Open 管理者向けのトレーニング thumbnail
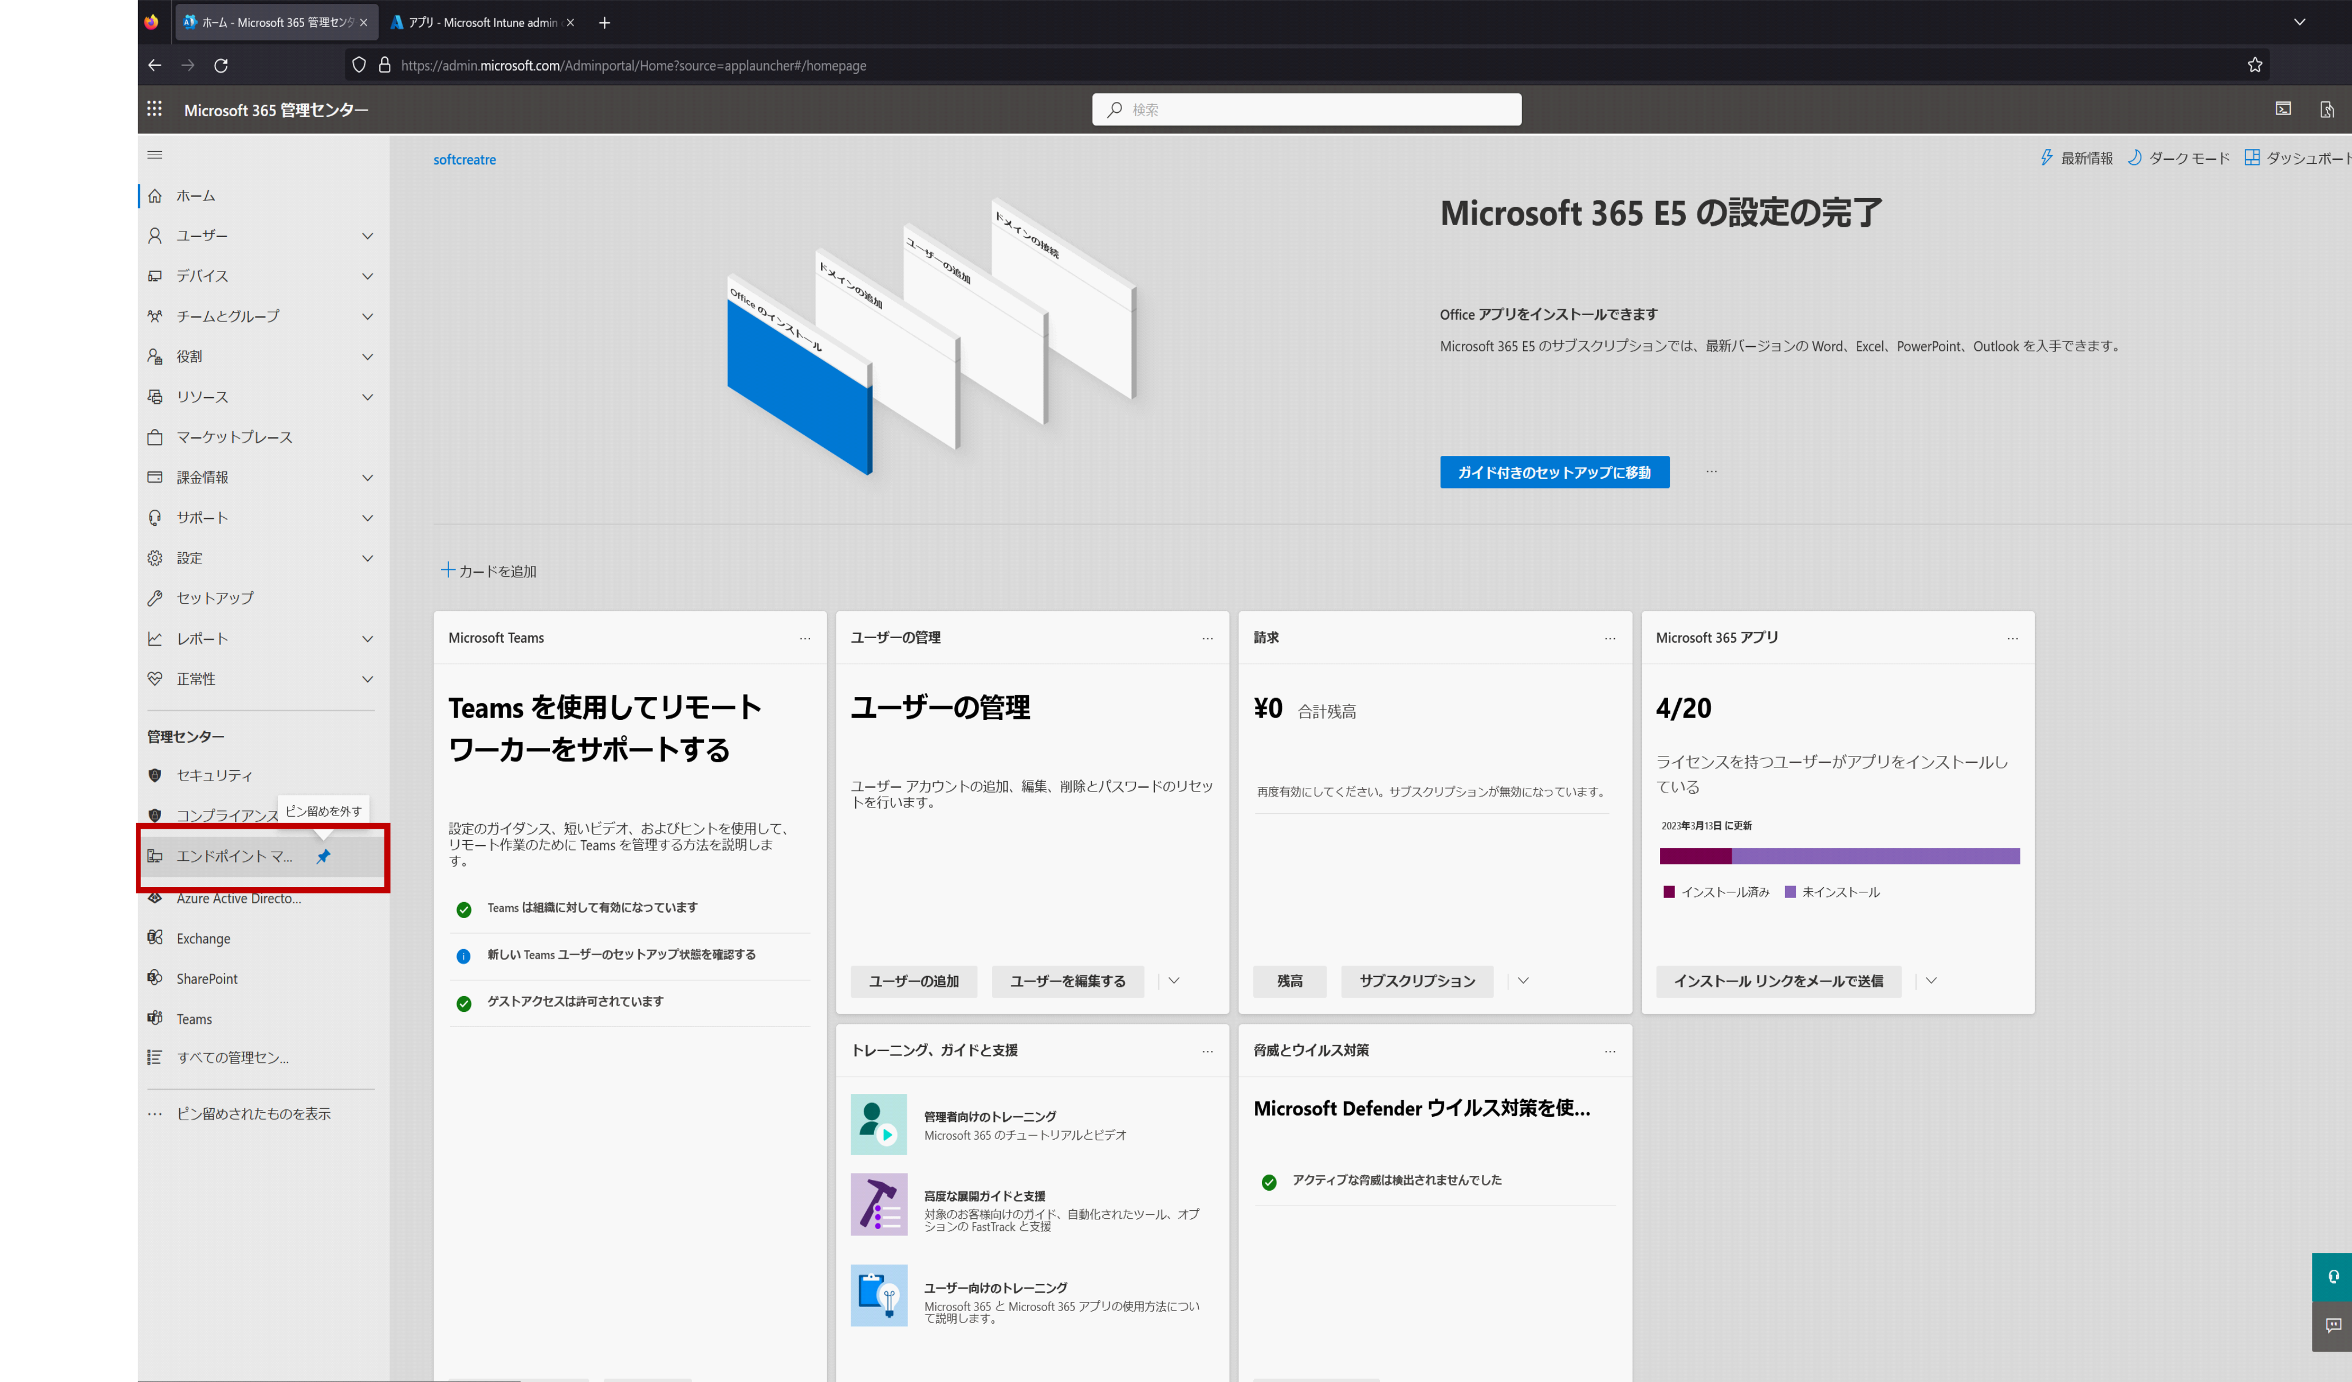Image resolution: width=2352 pixels, height=1382 pixels. [x=878, y=1124]
